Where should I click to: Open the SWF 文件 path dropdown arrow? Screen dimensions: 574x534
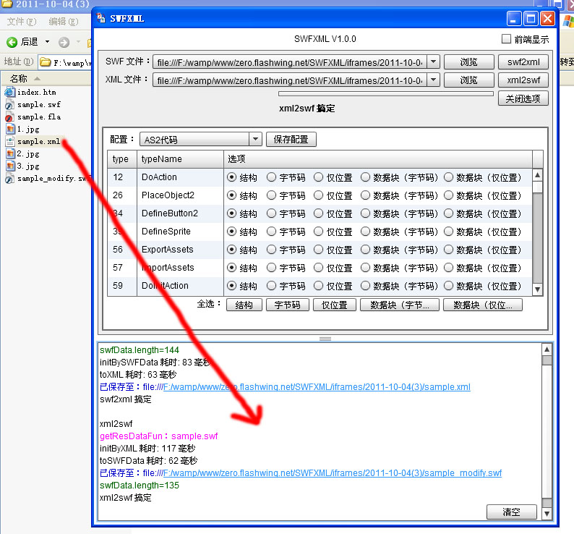click(x=434, y=62)
